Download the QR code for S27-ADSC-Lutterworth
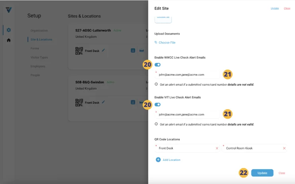This screenshot has height=184, width=295. 133,51
